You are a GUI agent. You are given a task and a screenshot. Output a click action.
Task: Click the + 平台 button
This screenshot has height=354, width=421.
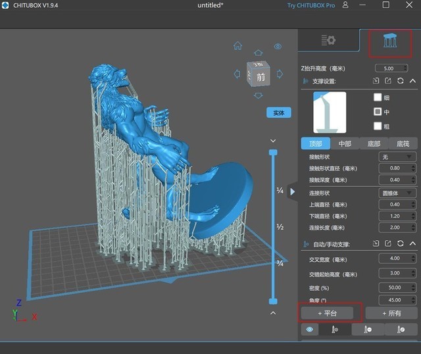point(327,313)
